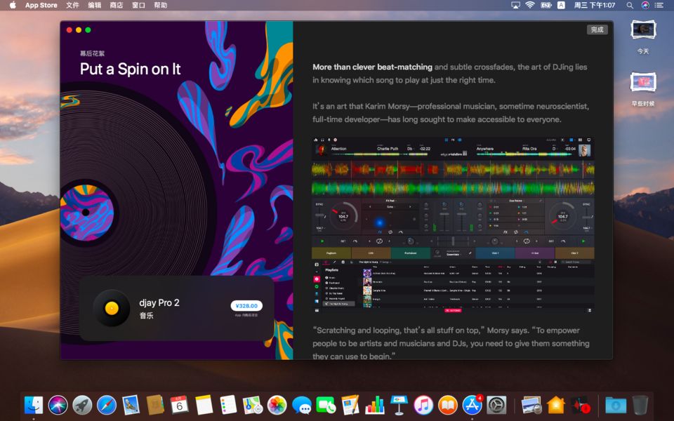
Task: Open the 帮助 menu
Action: point(160,5)
